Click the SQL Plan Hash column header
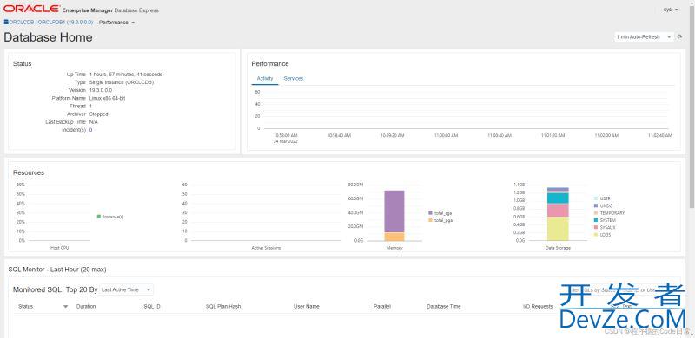695x338 pixels. (x=223, y=306)
